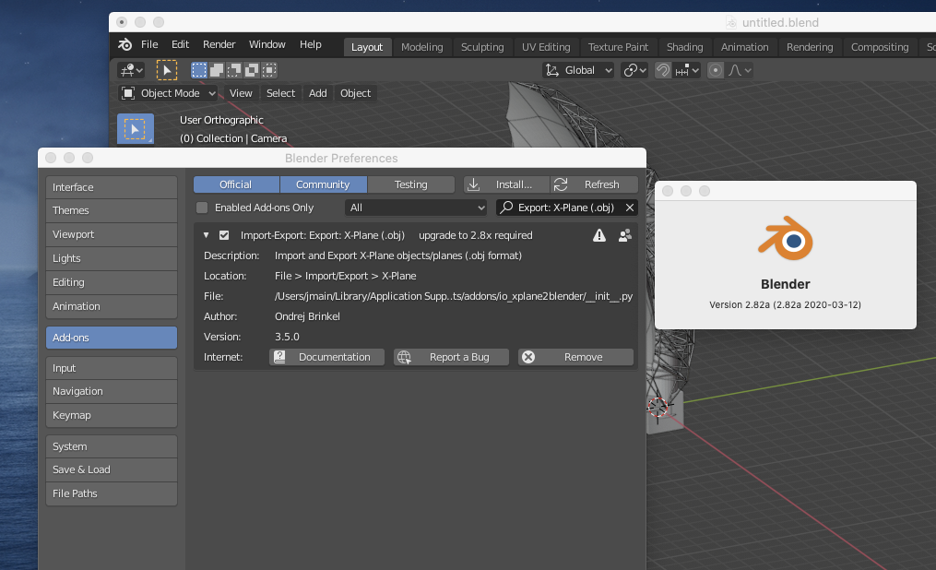
Task: Open the Global transform orientation dropdown
Action: click(578, 70)
